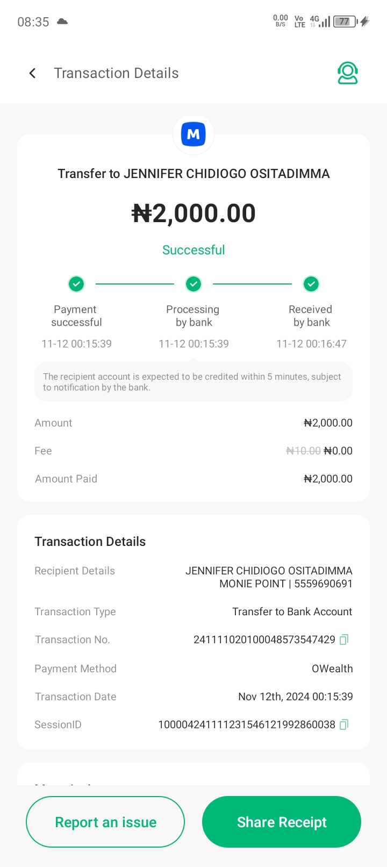Viewport: 387px width, 867px height.
Task: Click Share Receipt button
Action: click(282, 822)
